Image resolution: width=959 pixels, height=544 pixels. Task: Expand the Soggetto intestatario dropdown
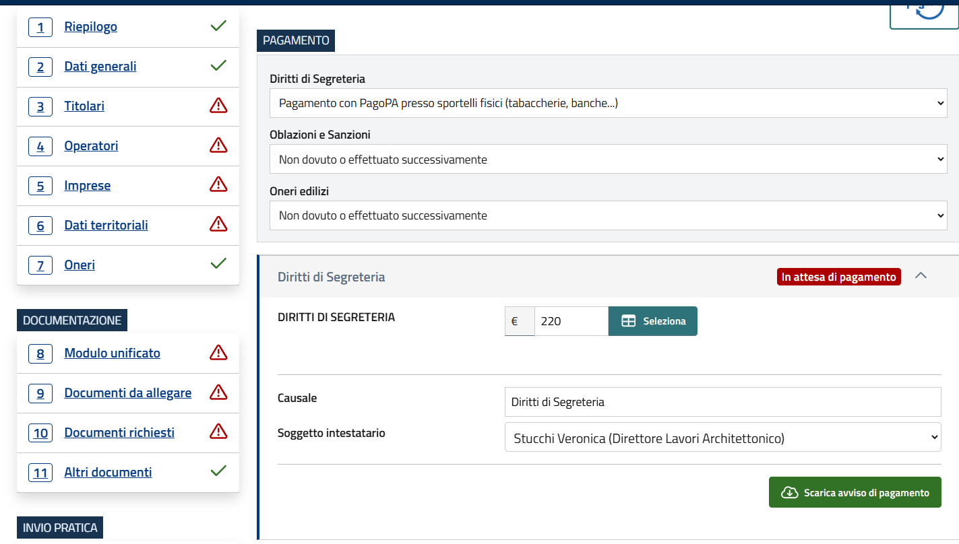click(722, 438)
